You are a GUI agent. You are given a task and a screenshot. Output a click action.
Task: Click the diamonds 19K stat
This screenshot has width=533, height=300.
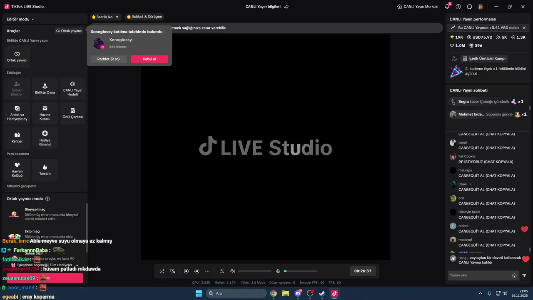456,37
